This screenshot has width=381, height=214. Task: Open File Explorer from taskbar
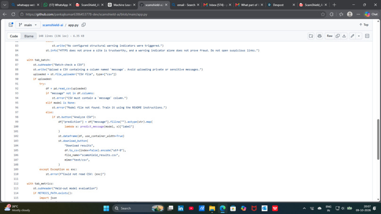[x=212, y=208]
